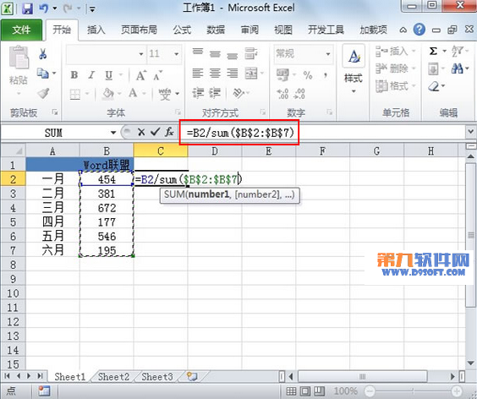Screen dimensions: 477x399
Task: Click inside the formula bar input
Action: pyautogui.click(x=322, y=132)
